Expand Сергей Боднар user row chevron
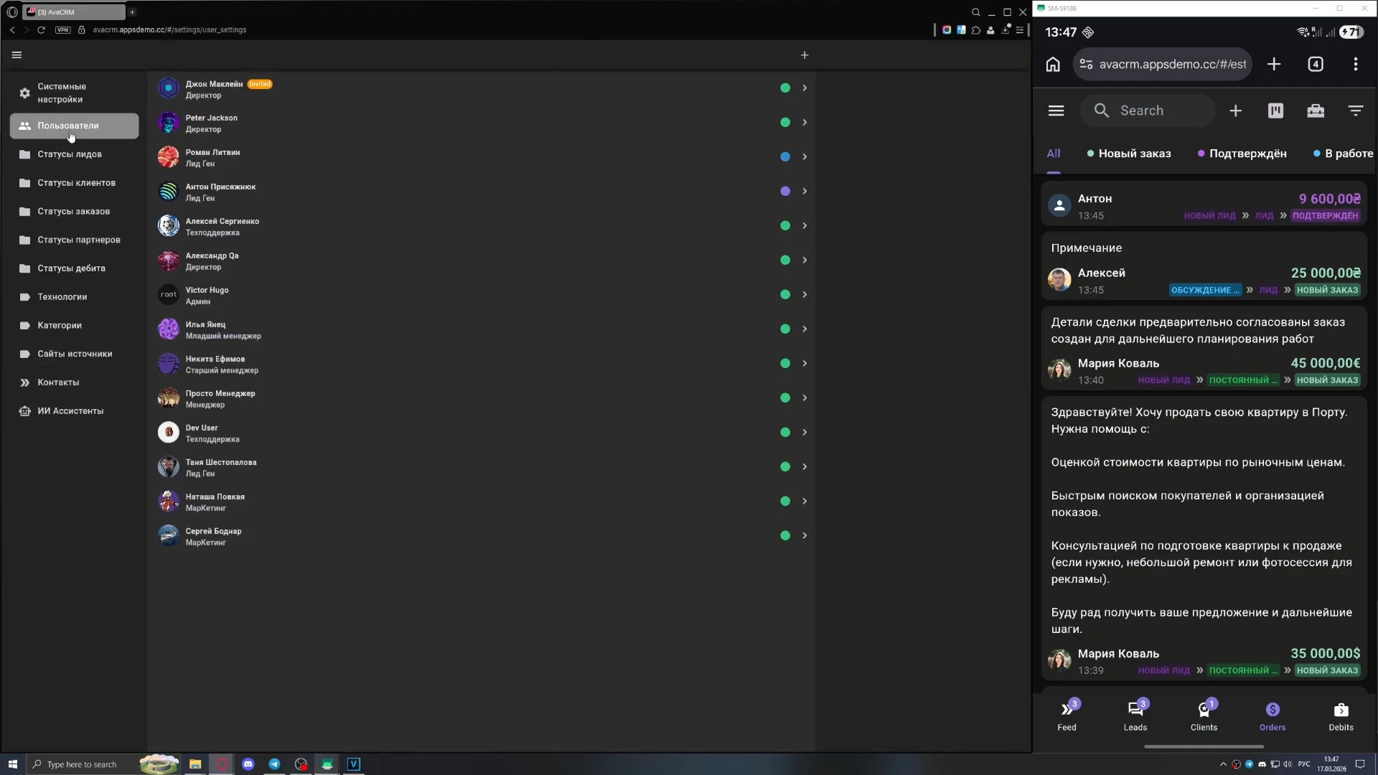1378x775 pixels. pos(805,536)
